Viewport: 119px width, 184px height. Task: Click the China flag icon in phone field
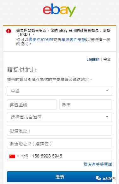12,156
